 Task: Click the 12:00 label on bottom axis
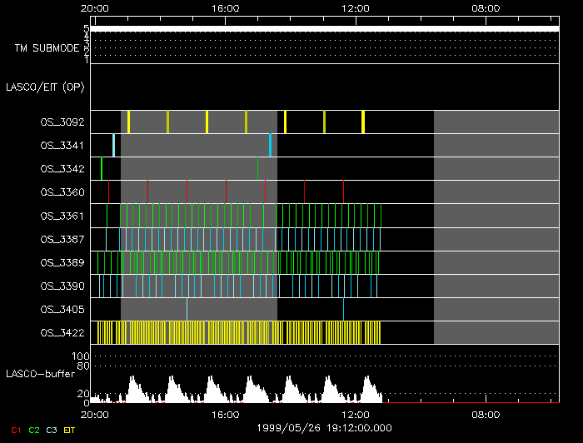(356, 415)
